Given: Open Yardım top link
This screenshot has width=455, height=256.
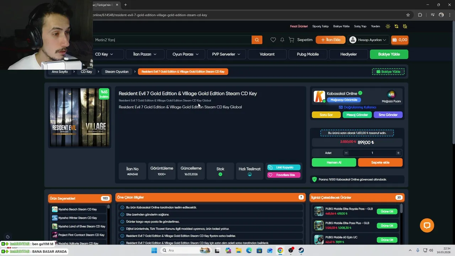Looking at the screenshot, I should tap(375, 26).
